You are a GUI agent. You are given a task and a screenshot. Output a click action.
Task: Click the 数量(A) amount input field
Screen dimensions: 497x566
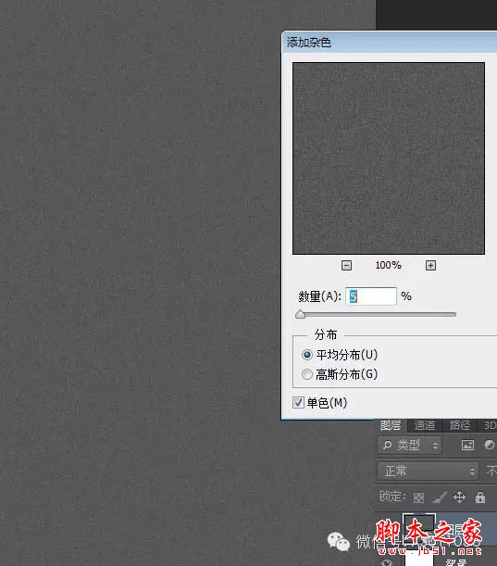[371, 296]
